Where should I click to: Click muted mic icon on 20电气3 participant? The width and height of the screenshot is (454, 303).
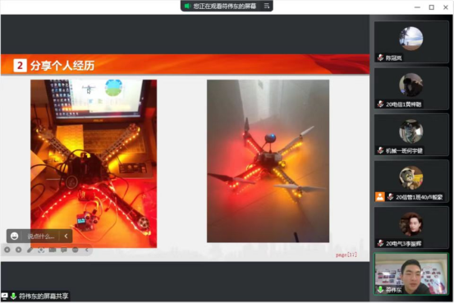point(380,243)
